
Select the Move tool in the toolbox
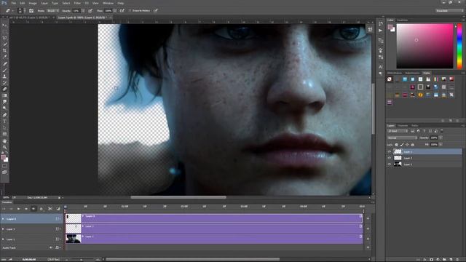[x=4, y=25]
